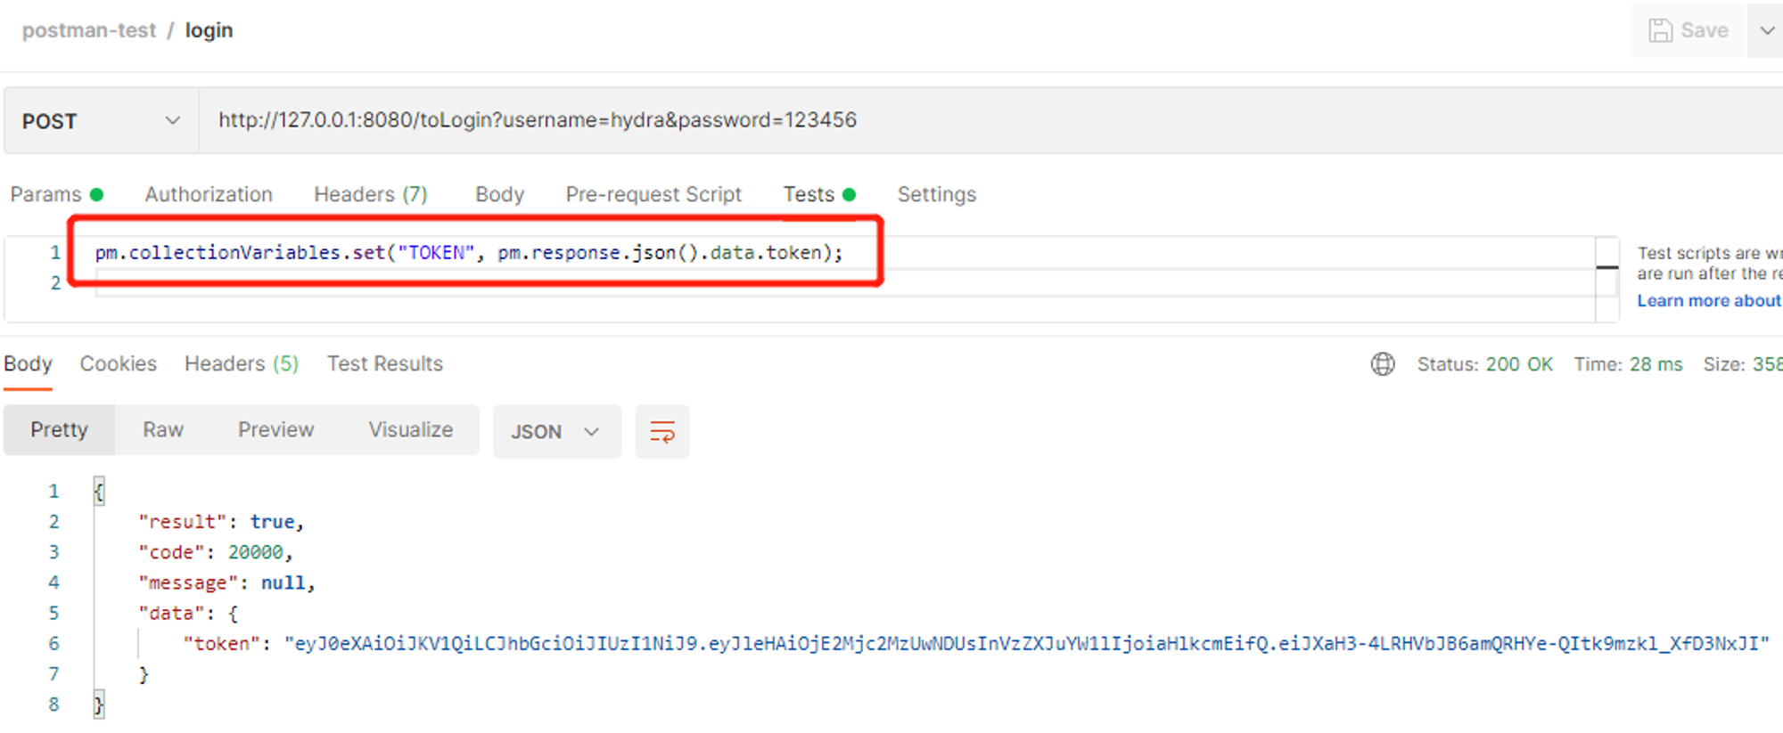1783x733 pixels.
Task: Switch to the Params tab
Action: tap(57, 194)
